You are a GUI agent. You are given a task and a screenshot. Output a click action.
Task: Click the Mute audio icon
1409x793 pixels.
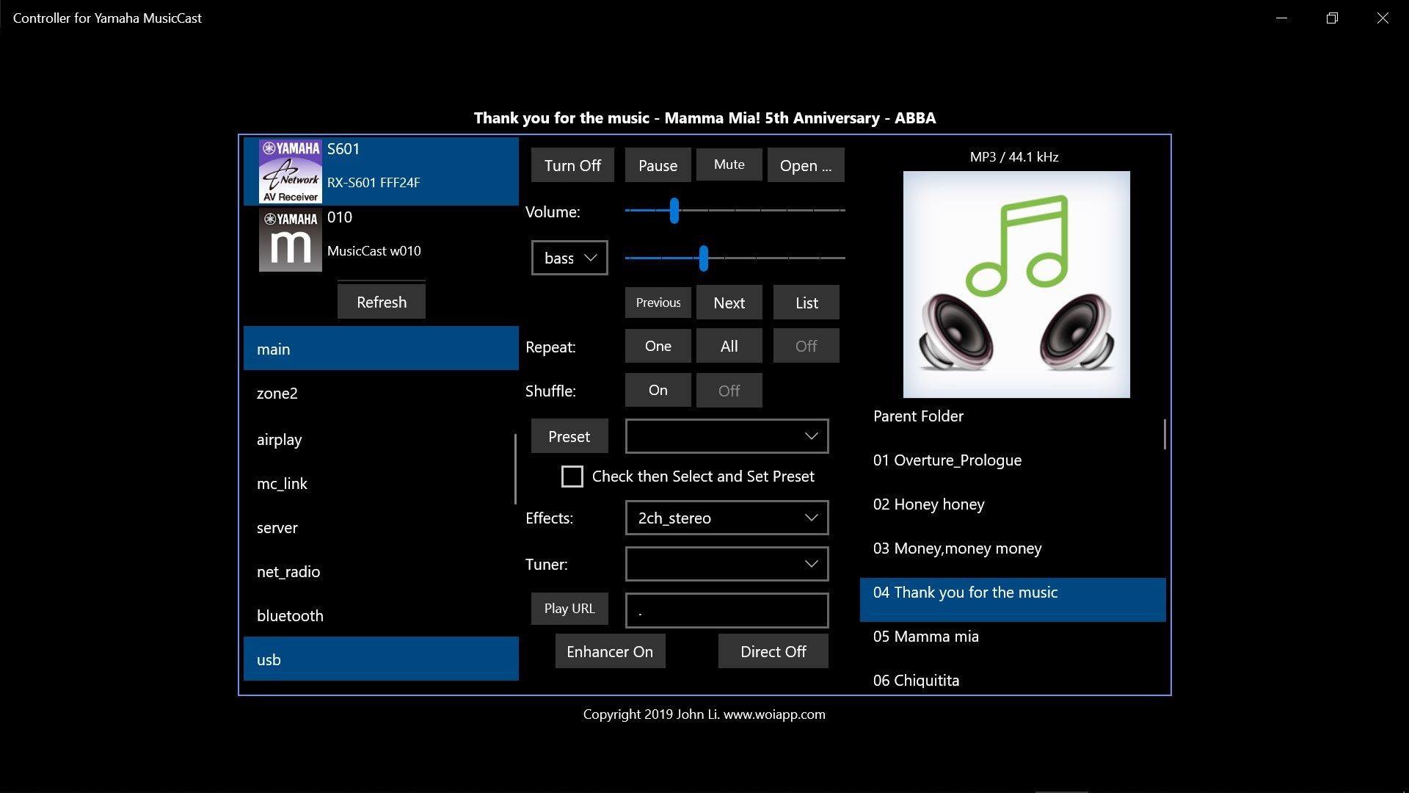point(728,164)
